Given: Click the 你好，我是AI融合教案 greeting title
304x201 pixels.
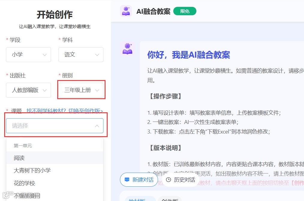Looking at the screenshot, I should 189,55.
